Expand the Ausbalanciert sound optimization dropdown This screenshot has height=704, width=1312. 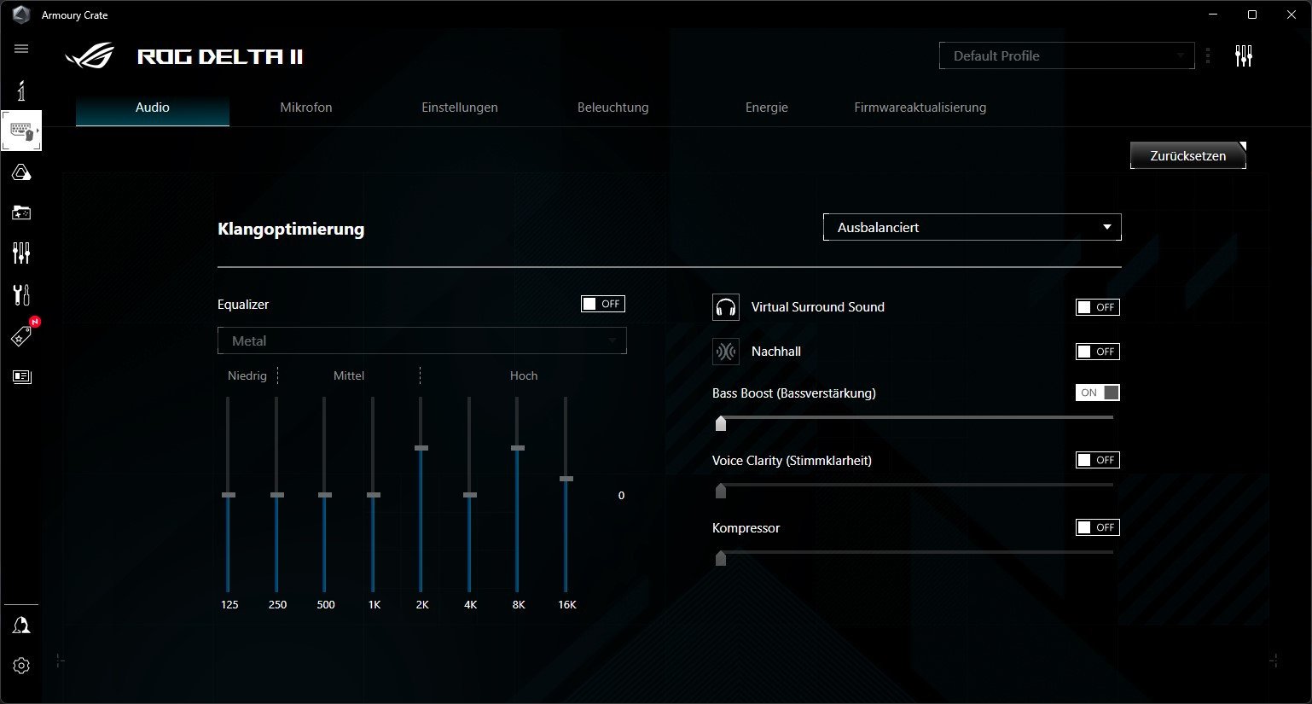972,228
